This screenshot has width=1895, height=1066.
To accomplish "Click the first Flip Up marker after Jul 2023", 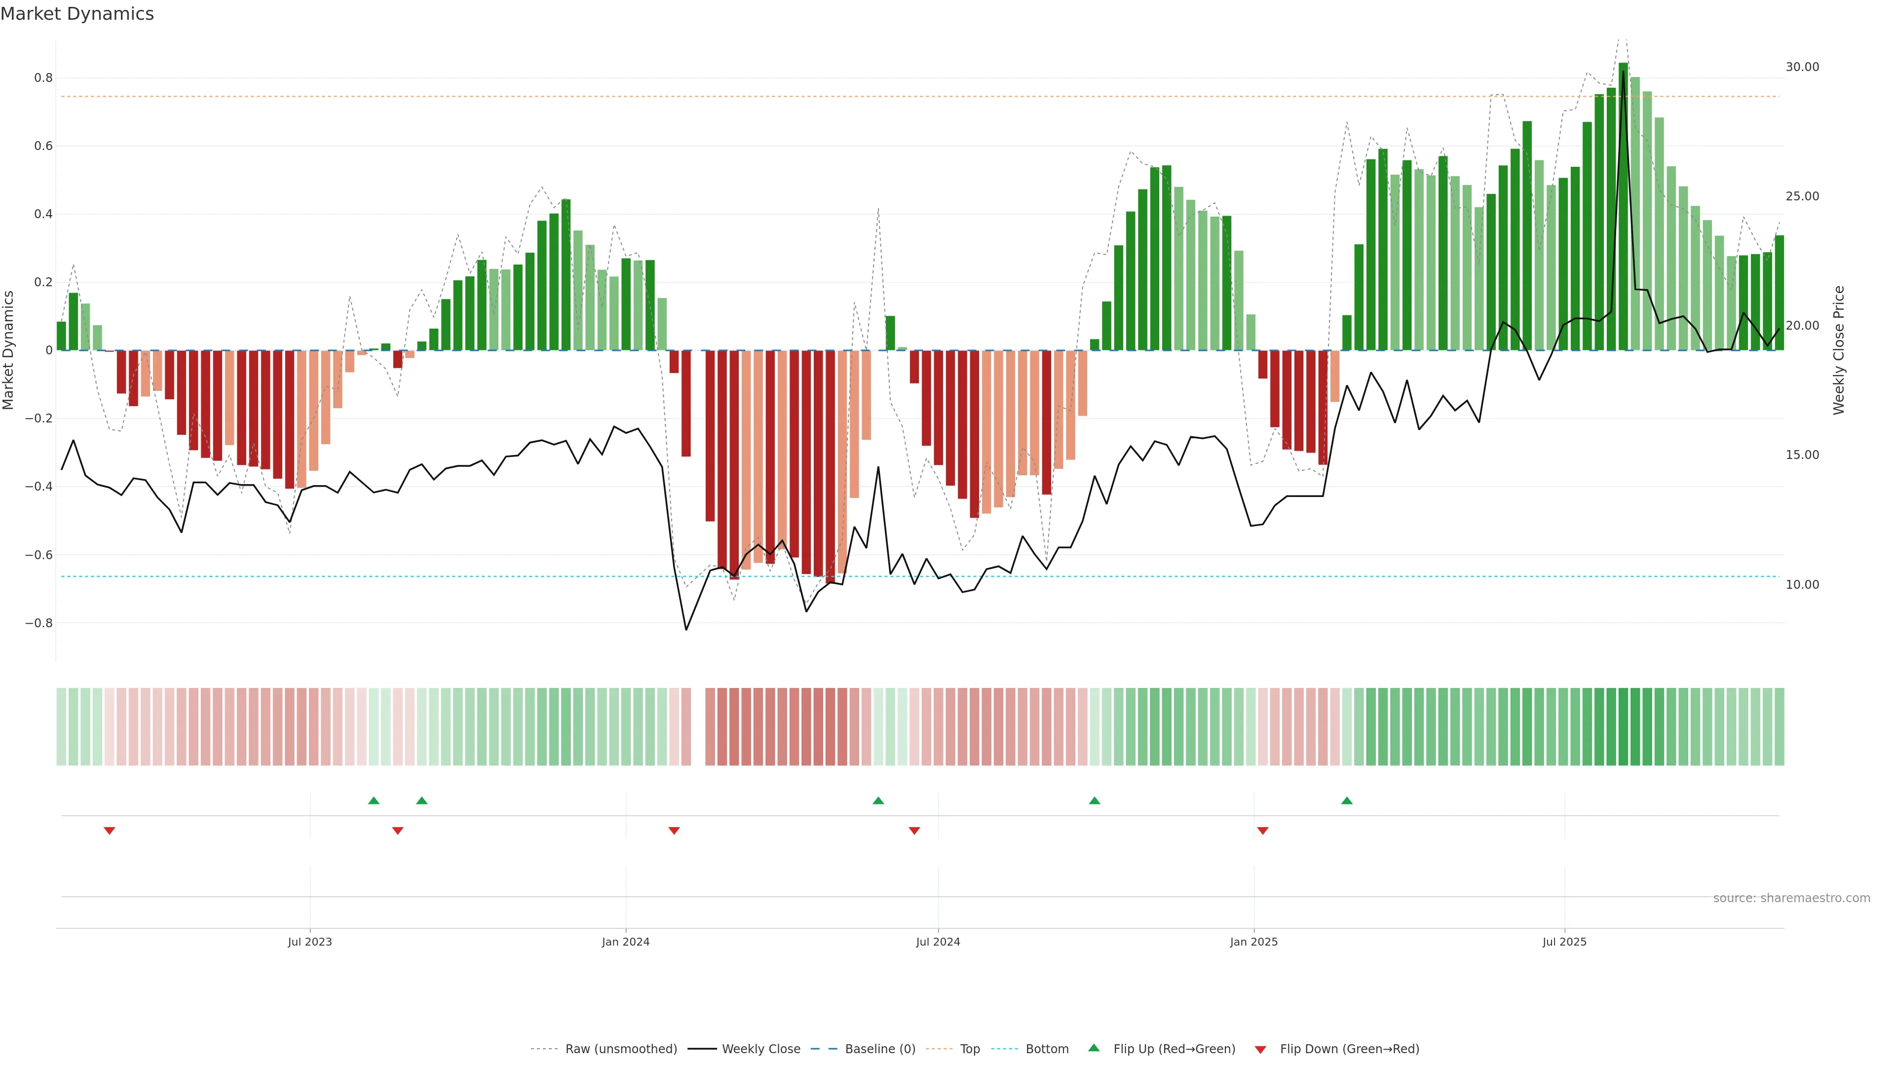I will coord(374,800).
